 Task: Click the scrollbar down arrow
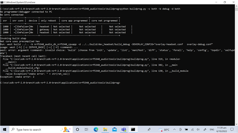click(x=237, y=124)
